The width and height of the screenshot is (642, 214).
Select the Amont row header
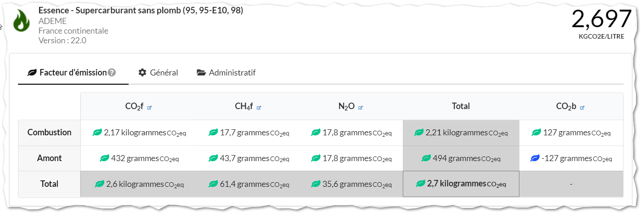[x=49, y=158]
